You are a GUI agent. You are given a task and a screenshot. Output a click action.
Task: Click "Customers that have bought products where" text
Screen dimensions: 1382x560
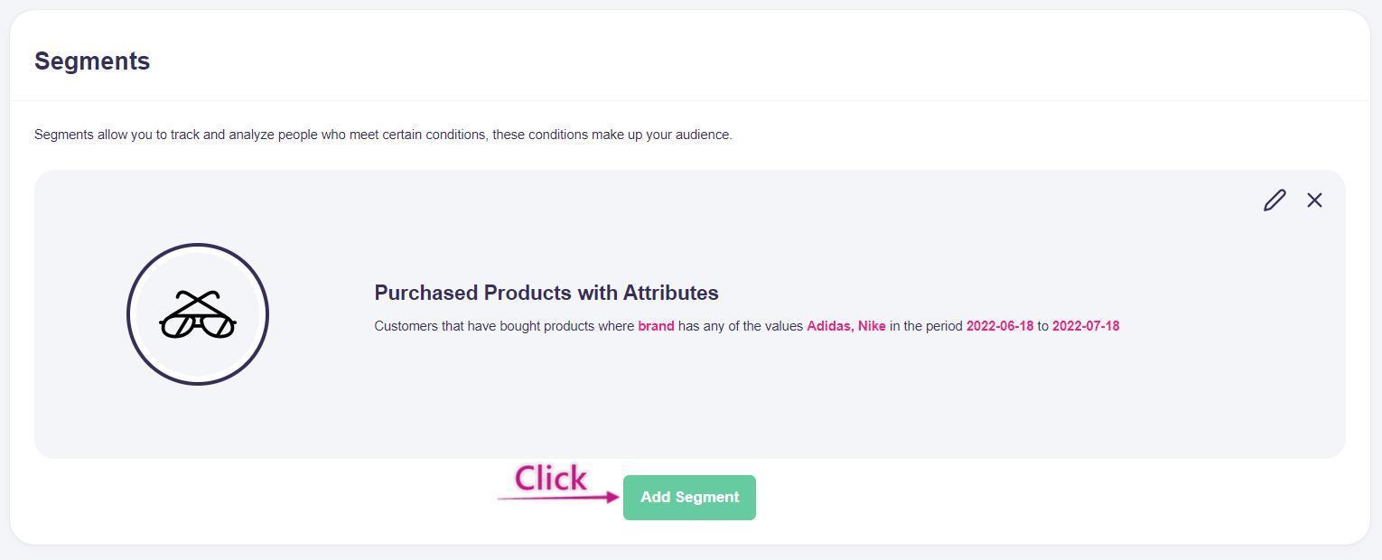504,326
